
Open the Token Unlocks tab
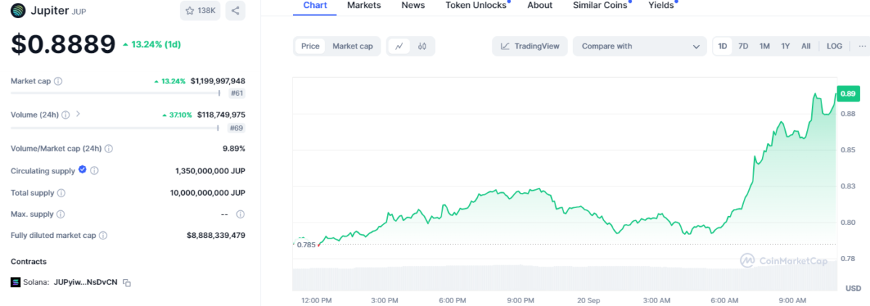[x=476, y=5]
